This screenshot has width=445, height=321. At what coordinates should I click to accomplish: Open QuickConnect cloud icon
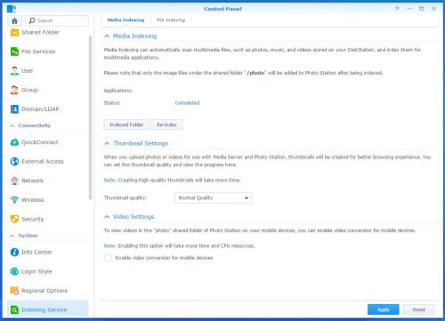coord(14,142)
